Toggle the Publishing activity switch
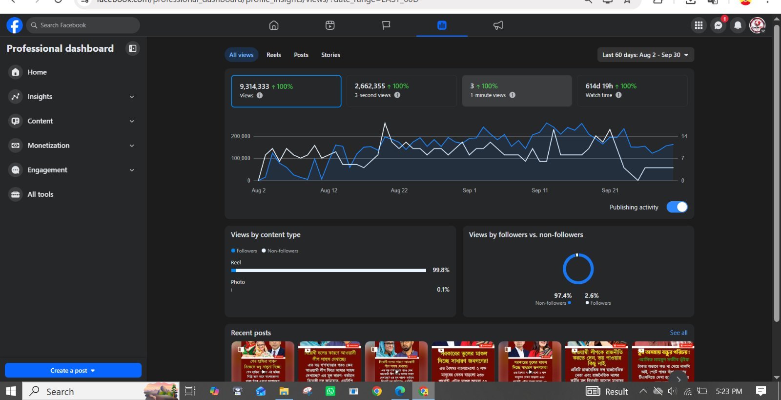Screen dimensions: 781x400 677,207
